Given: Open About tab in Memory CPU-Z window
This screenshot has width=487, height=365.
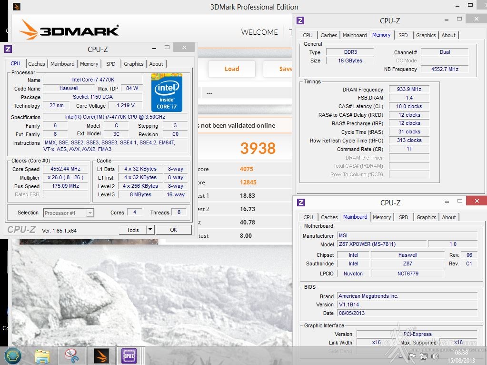Looking at the screenshot, I should pos(448,35).
